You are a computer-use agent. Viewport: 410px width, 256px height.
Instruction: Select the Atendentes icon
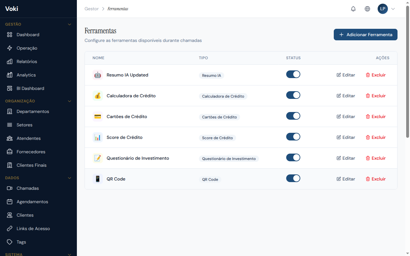click(9, 138)
